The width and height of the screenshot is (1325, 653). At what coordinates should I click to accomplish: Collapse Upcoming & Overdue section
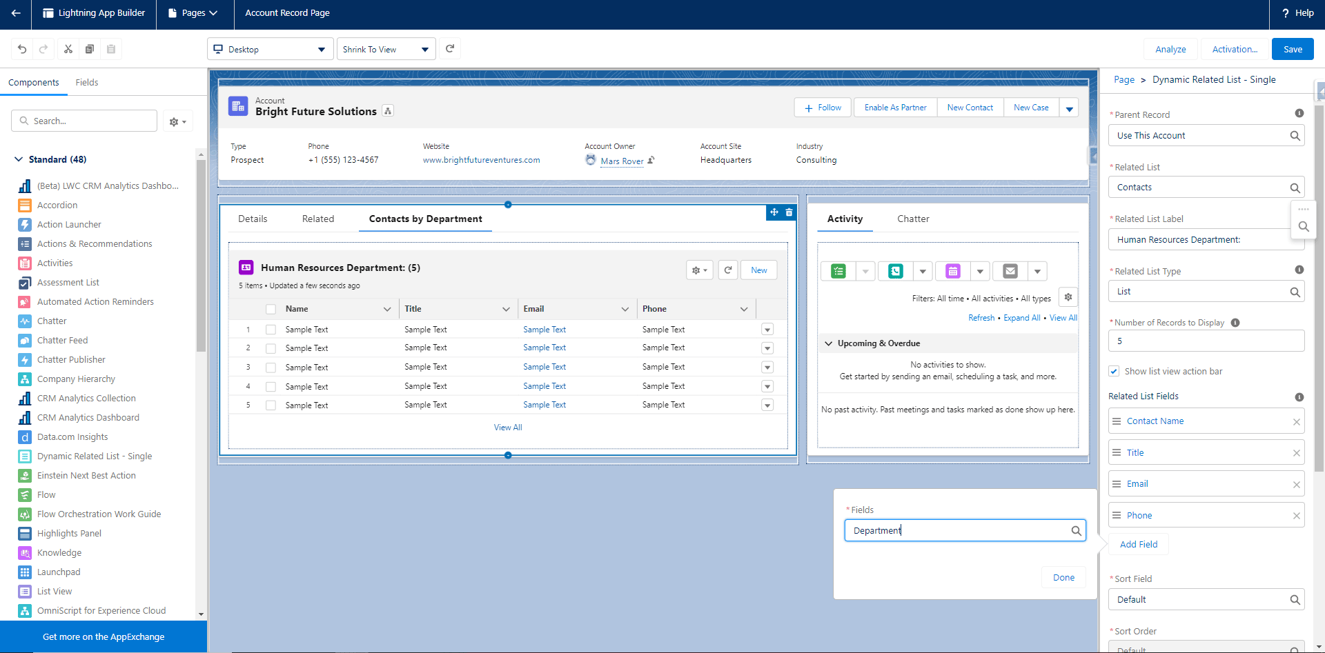click(x=828, y=343)
